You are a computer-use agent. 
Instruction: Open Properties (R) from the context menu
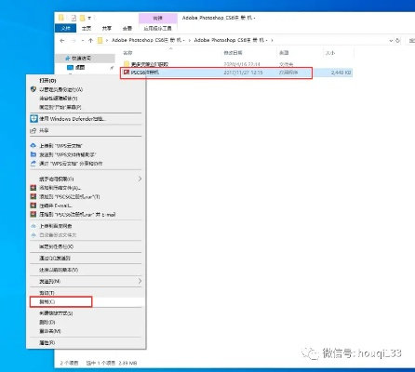tap(47, 343)
